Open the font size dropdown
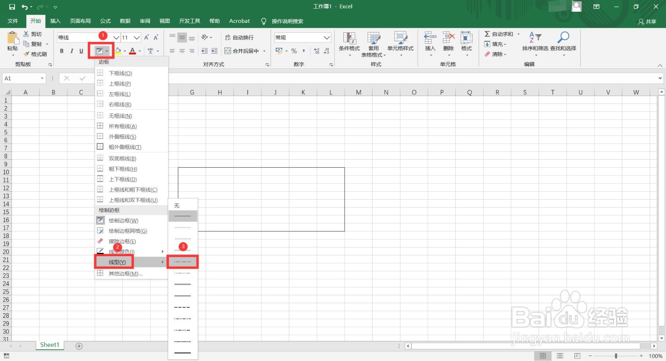Screen dimensions: 666x361 [x=137, y=37]
